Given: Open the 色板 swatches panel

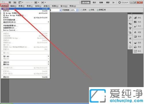Looking at the screenshot, I should tap(138, 22).
